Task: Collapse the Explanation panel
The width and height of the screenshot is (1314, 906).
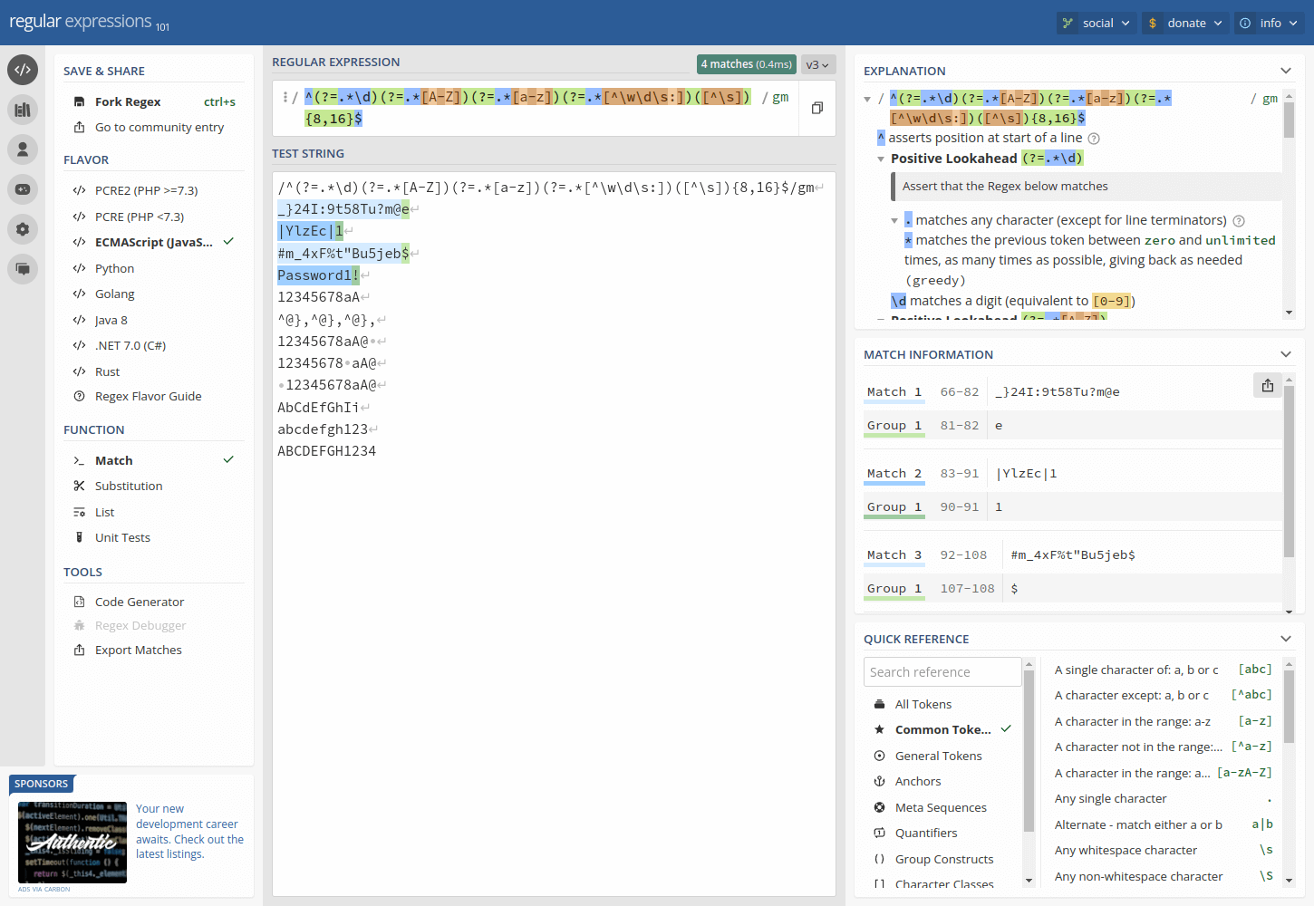Action: 1285,70
